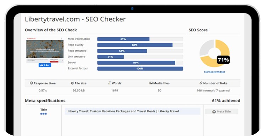Click the 71% SEO score donut chart
264x136 pixels.
coord(214,53)
